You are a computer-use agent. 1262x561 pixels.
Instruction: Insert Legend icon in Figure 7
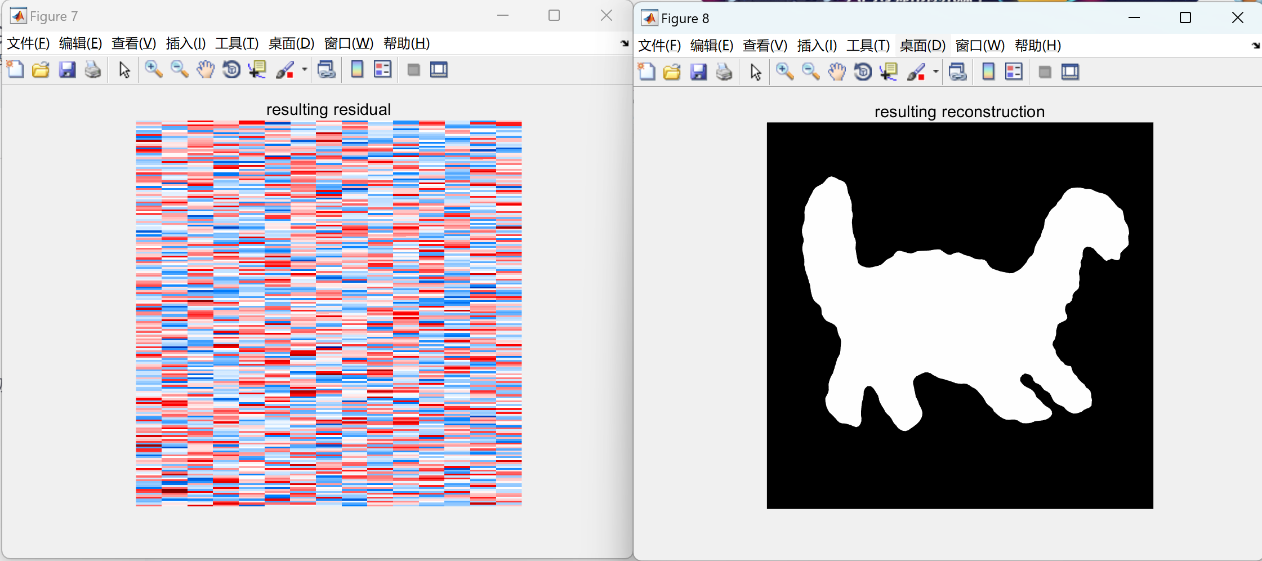click(x=383, y=70)
